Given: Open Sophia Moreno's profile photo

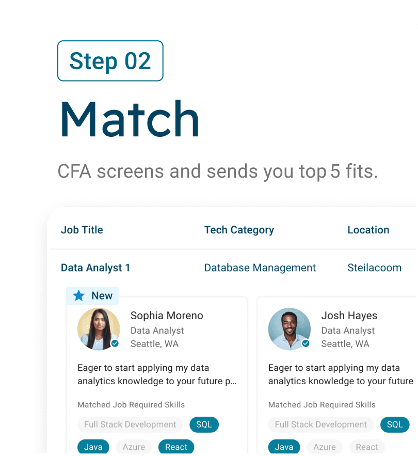Looking at the screenshot, I should 98,329.
